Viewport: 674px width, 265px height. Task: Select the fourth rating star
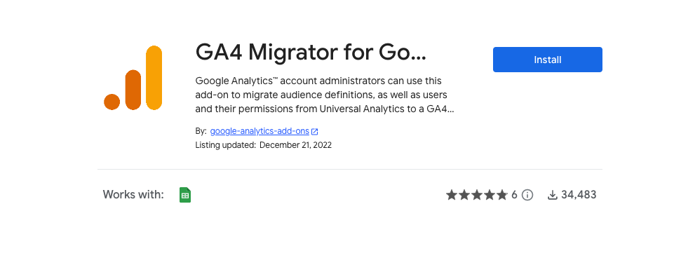(490, 195)
